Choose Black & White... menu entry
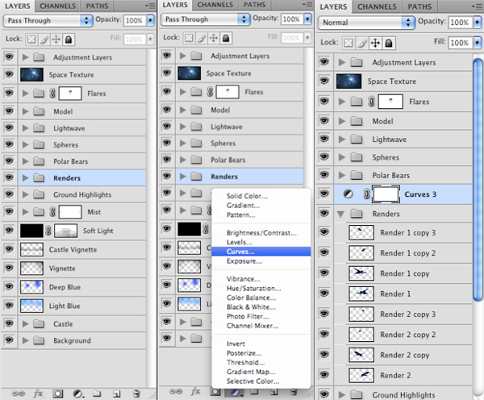The width and height of the screenshot is (484, 400). 261,306
